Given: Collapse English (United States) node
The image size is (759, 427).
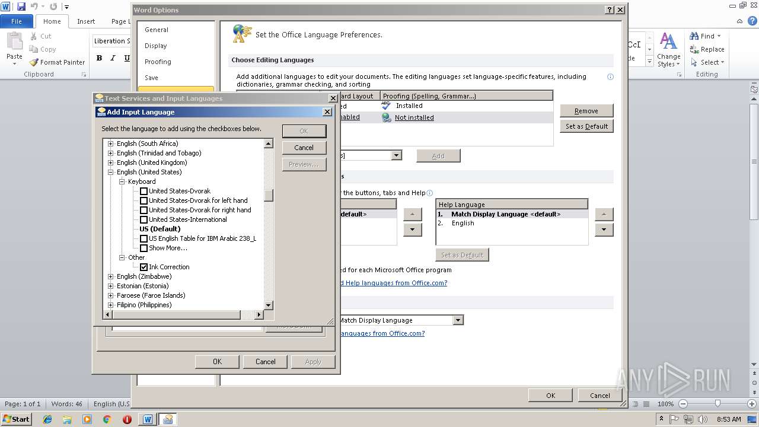Looking at the screenshot, I should pos(110,172).
